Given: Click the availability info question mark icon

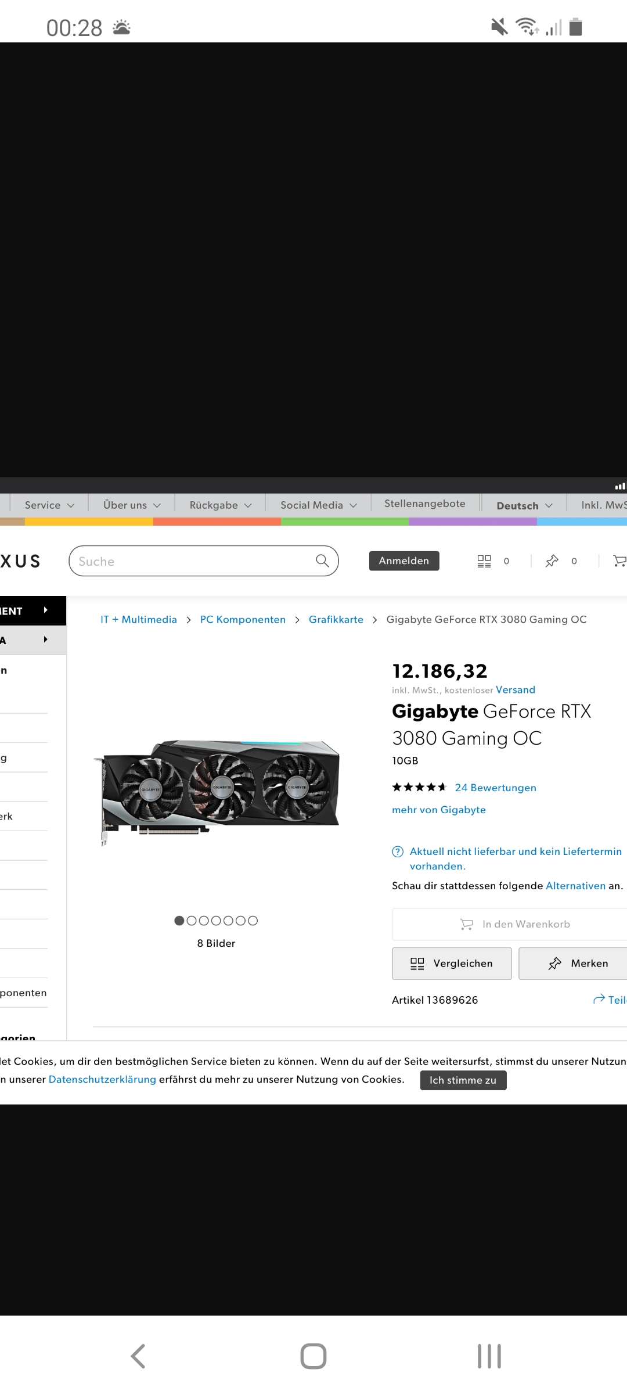Looking at the screenshot, I should (398, 852).
